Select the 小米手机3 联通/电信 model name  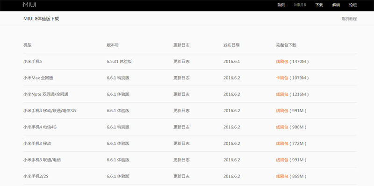point(42,160)
